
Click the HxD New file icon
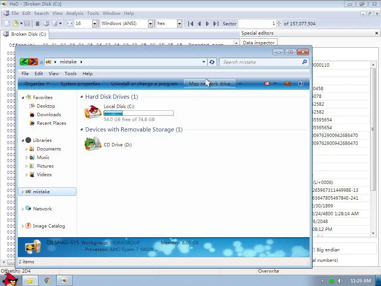(x=7, y=23)
